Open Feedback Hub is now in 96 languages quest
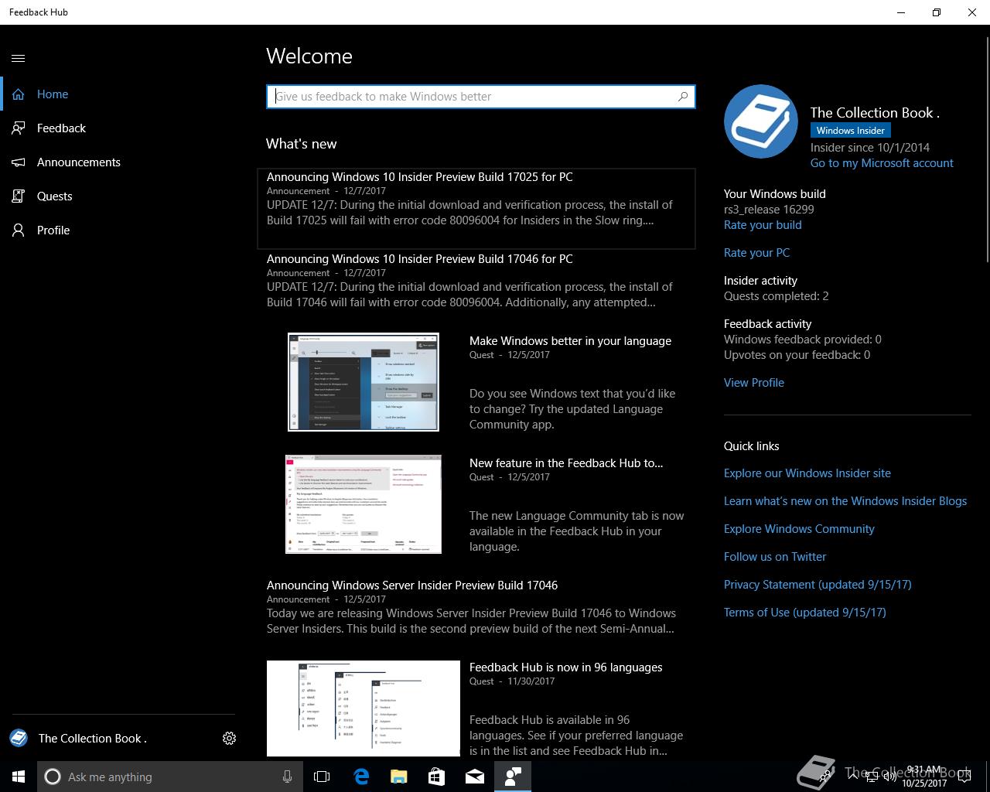The image size is (990, 792). click(566, 667)
